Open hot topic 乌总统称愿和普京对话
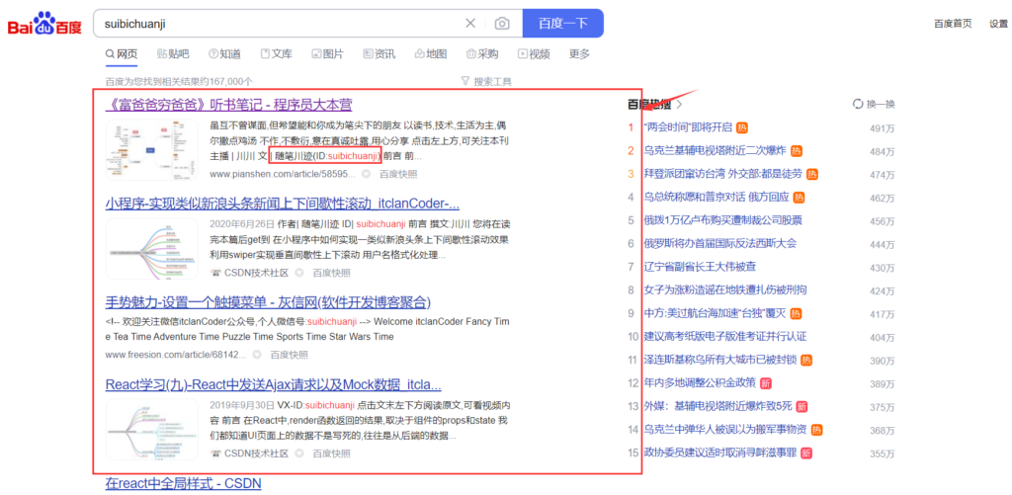Viewport: 1012px width, 495px height. (717, 198)
